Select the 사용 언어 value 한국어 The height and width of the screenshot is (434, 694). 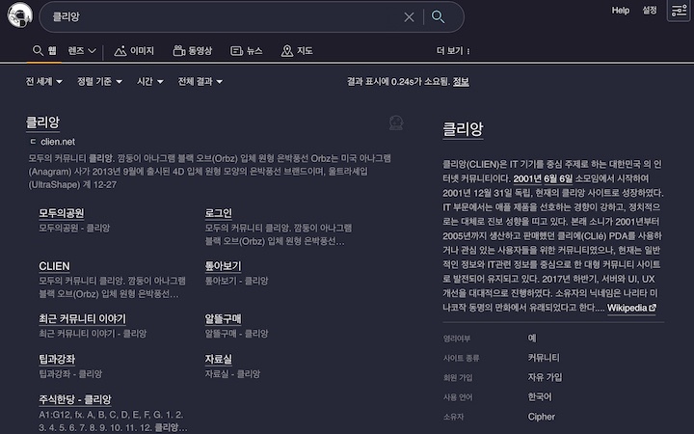click(540, 396)
